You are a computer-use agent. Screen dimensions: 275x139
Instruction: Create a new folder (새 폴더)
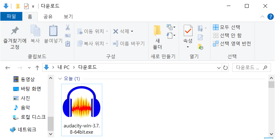(157, 37)
